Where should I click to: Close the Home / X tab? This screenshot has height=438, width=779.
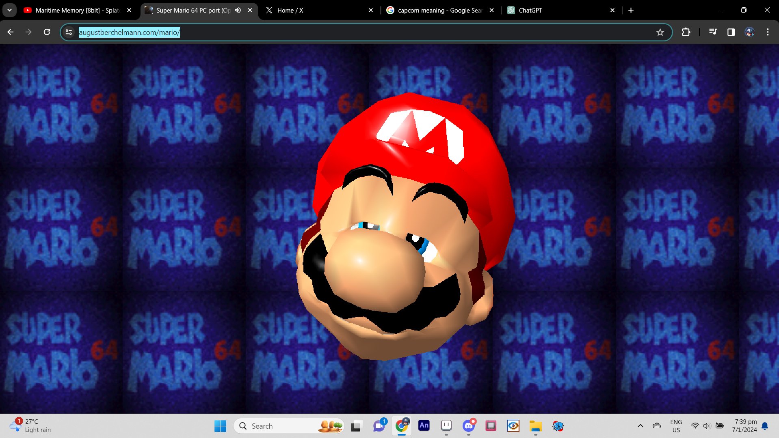coord(371,10)
